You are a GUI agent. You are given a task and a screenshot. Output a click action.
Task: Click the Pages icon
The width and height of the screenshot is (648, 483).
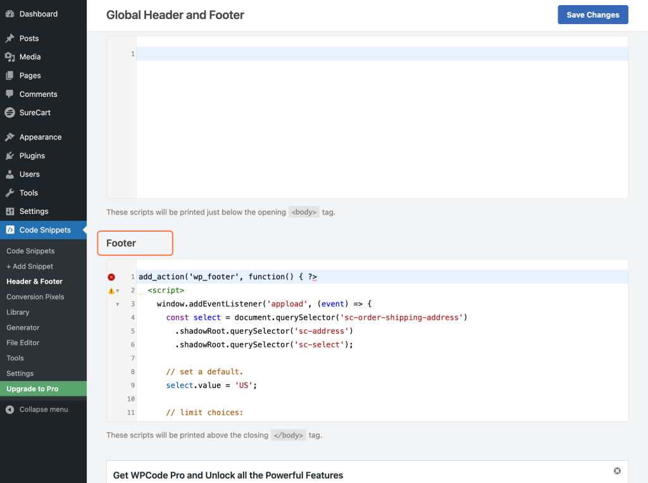pyautogui.click(x=9, y=75)
